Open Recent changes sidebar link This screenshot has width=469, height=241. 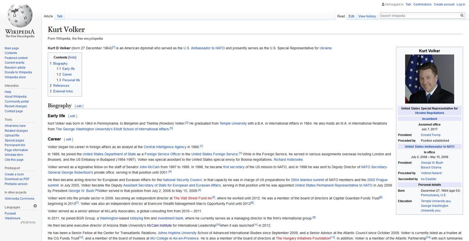tap(16, 106)
